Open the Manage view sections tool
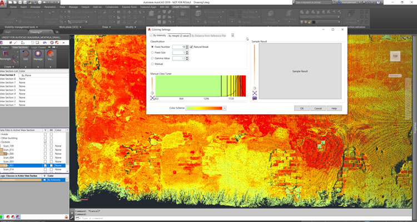This screenshot has height=222, width=417. click(38, 56)
